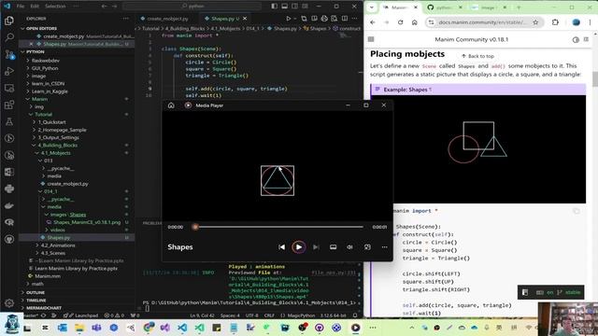Open the Python extension view in activity bar
The image size is (598, 336).
(9, 189)
